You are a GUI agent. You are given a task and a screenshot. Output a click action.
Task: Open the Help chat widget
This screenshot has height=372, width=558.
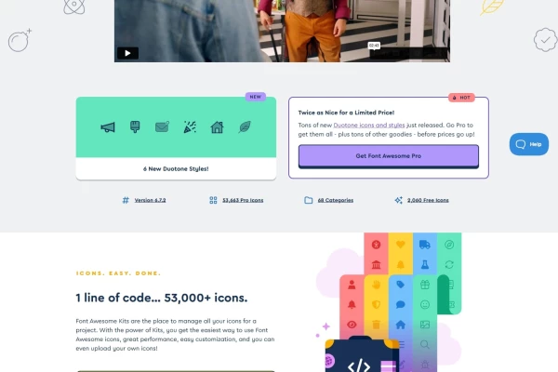[x=529, y=144]
